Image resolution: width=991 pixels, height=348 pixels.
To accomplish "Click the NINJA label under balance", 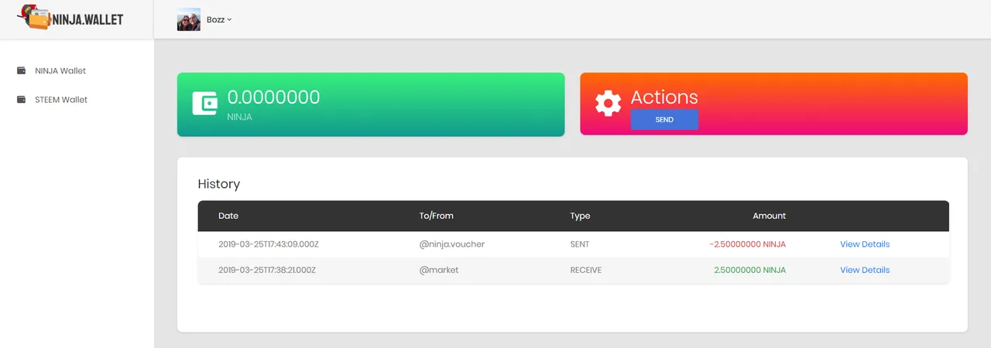I will click(x=239, y=117).
